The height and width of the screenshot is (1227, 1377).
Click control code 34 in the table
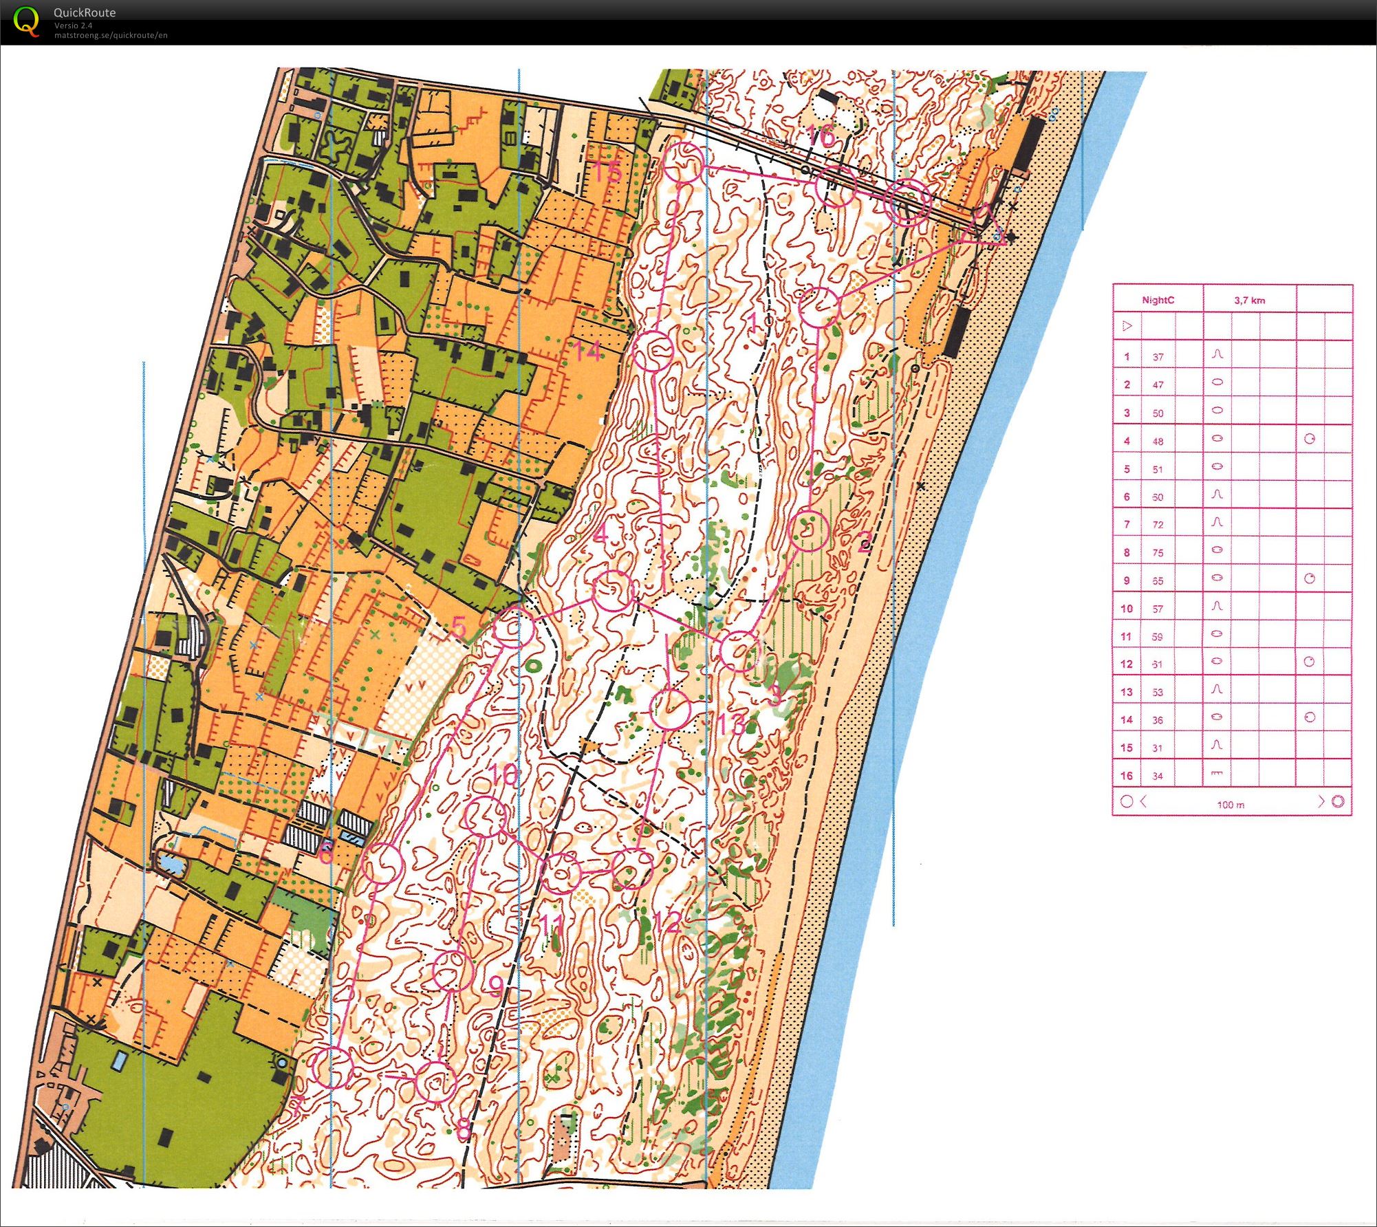[x=1158, y=776]
